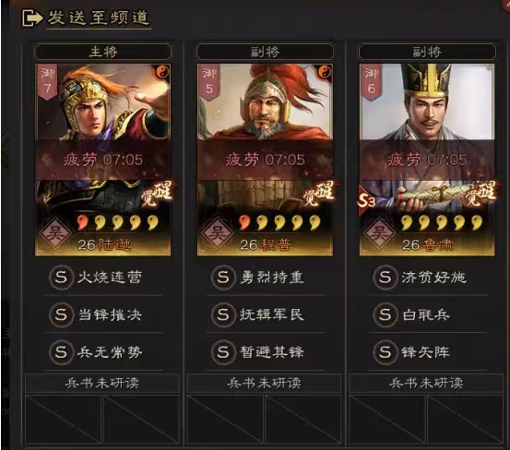Click red star rating on 陆逊 card

pos(83,223)
